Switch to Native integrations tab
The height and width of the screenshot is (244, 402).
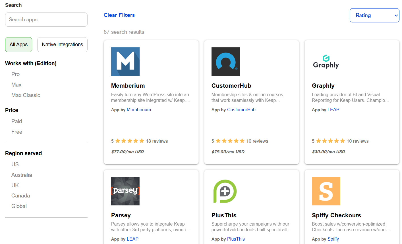62,45
